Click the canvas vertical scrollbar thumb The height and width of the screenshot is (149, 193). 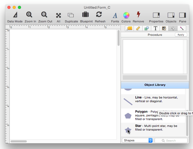pos(119,38)
